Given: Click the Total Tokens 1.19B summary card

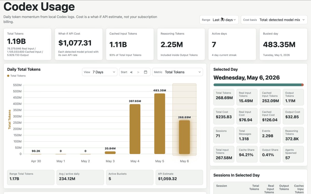Looking at the screenshot, I should point(27,44).
